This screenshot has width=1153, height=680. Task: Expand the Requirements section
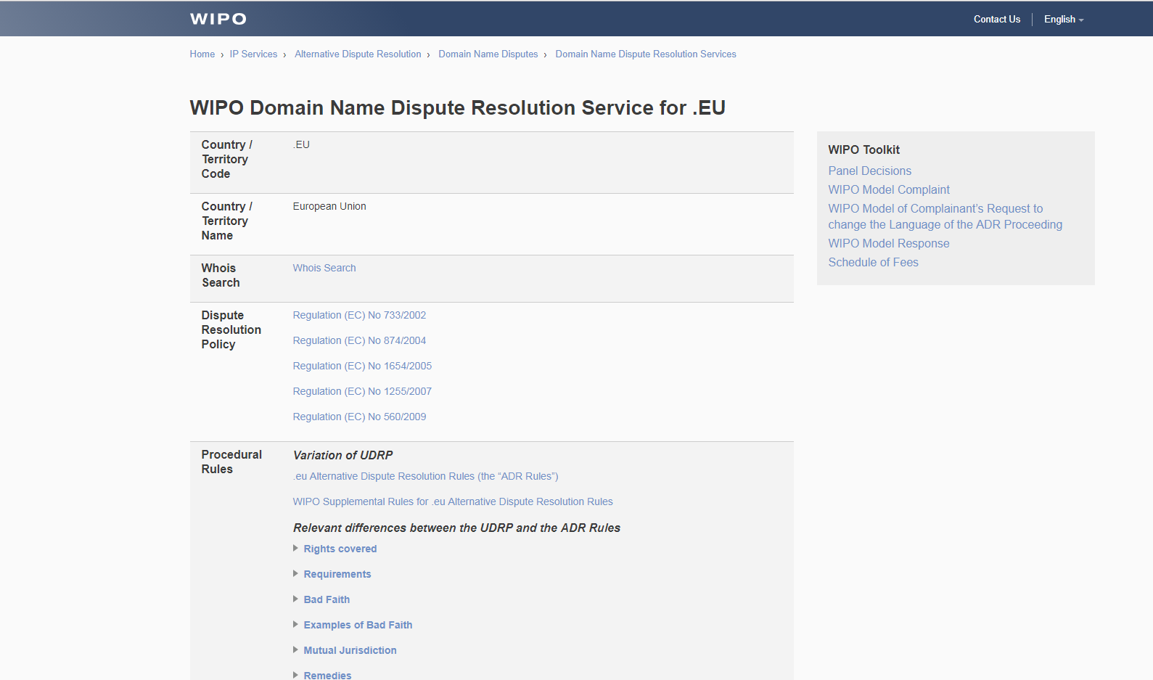337,574
